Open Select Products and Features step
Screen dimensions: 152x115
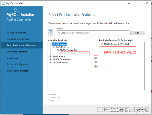tap(21, 45)
